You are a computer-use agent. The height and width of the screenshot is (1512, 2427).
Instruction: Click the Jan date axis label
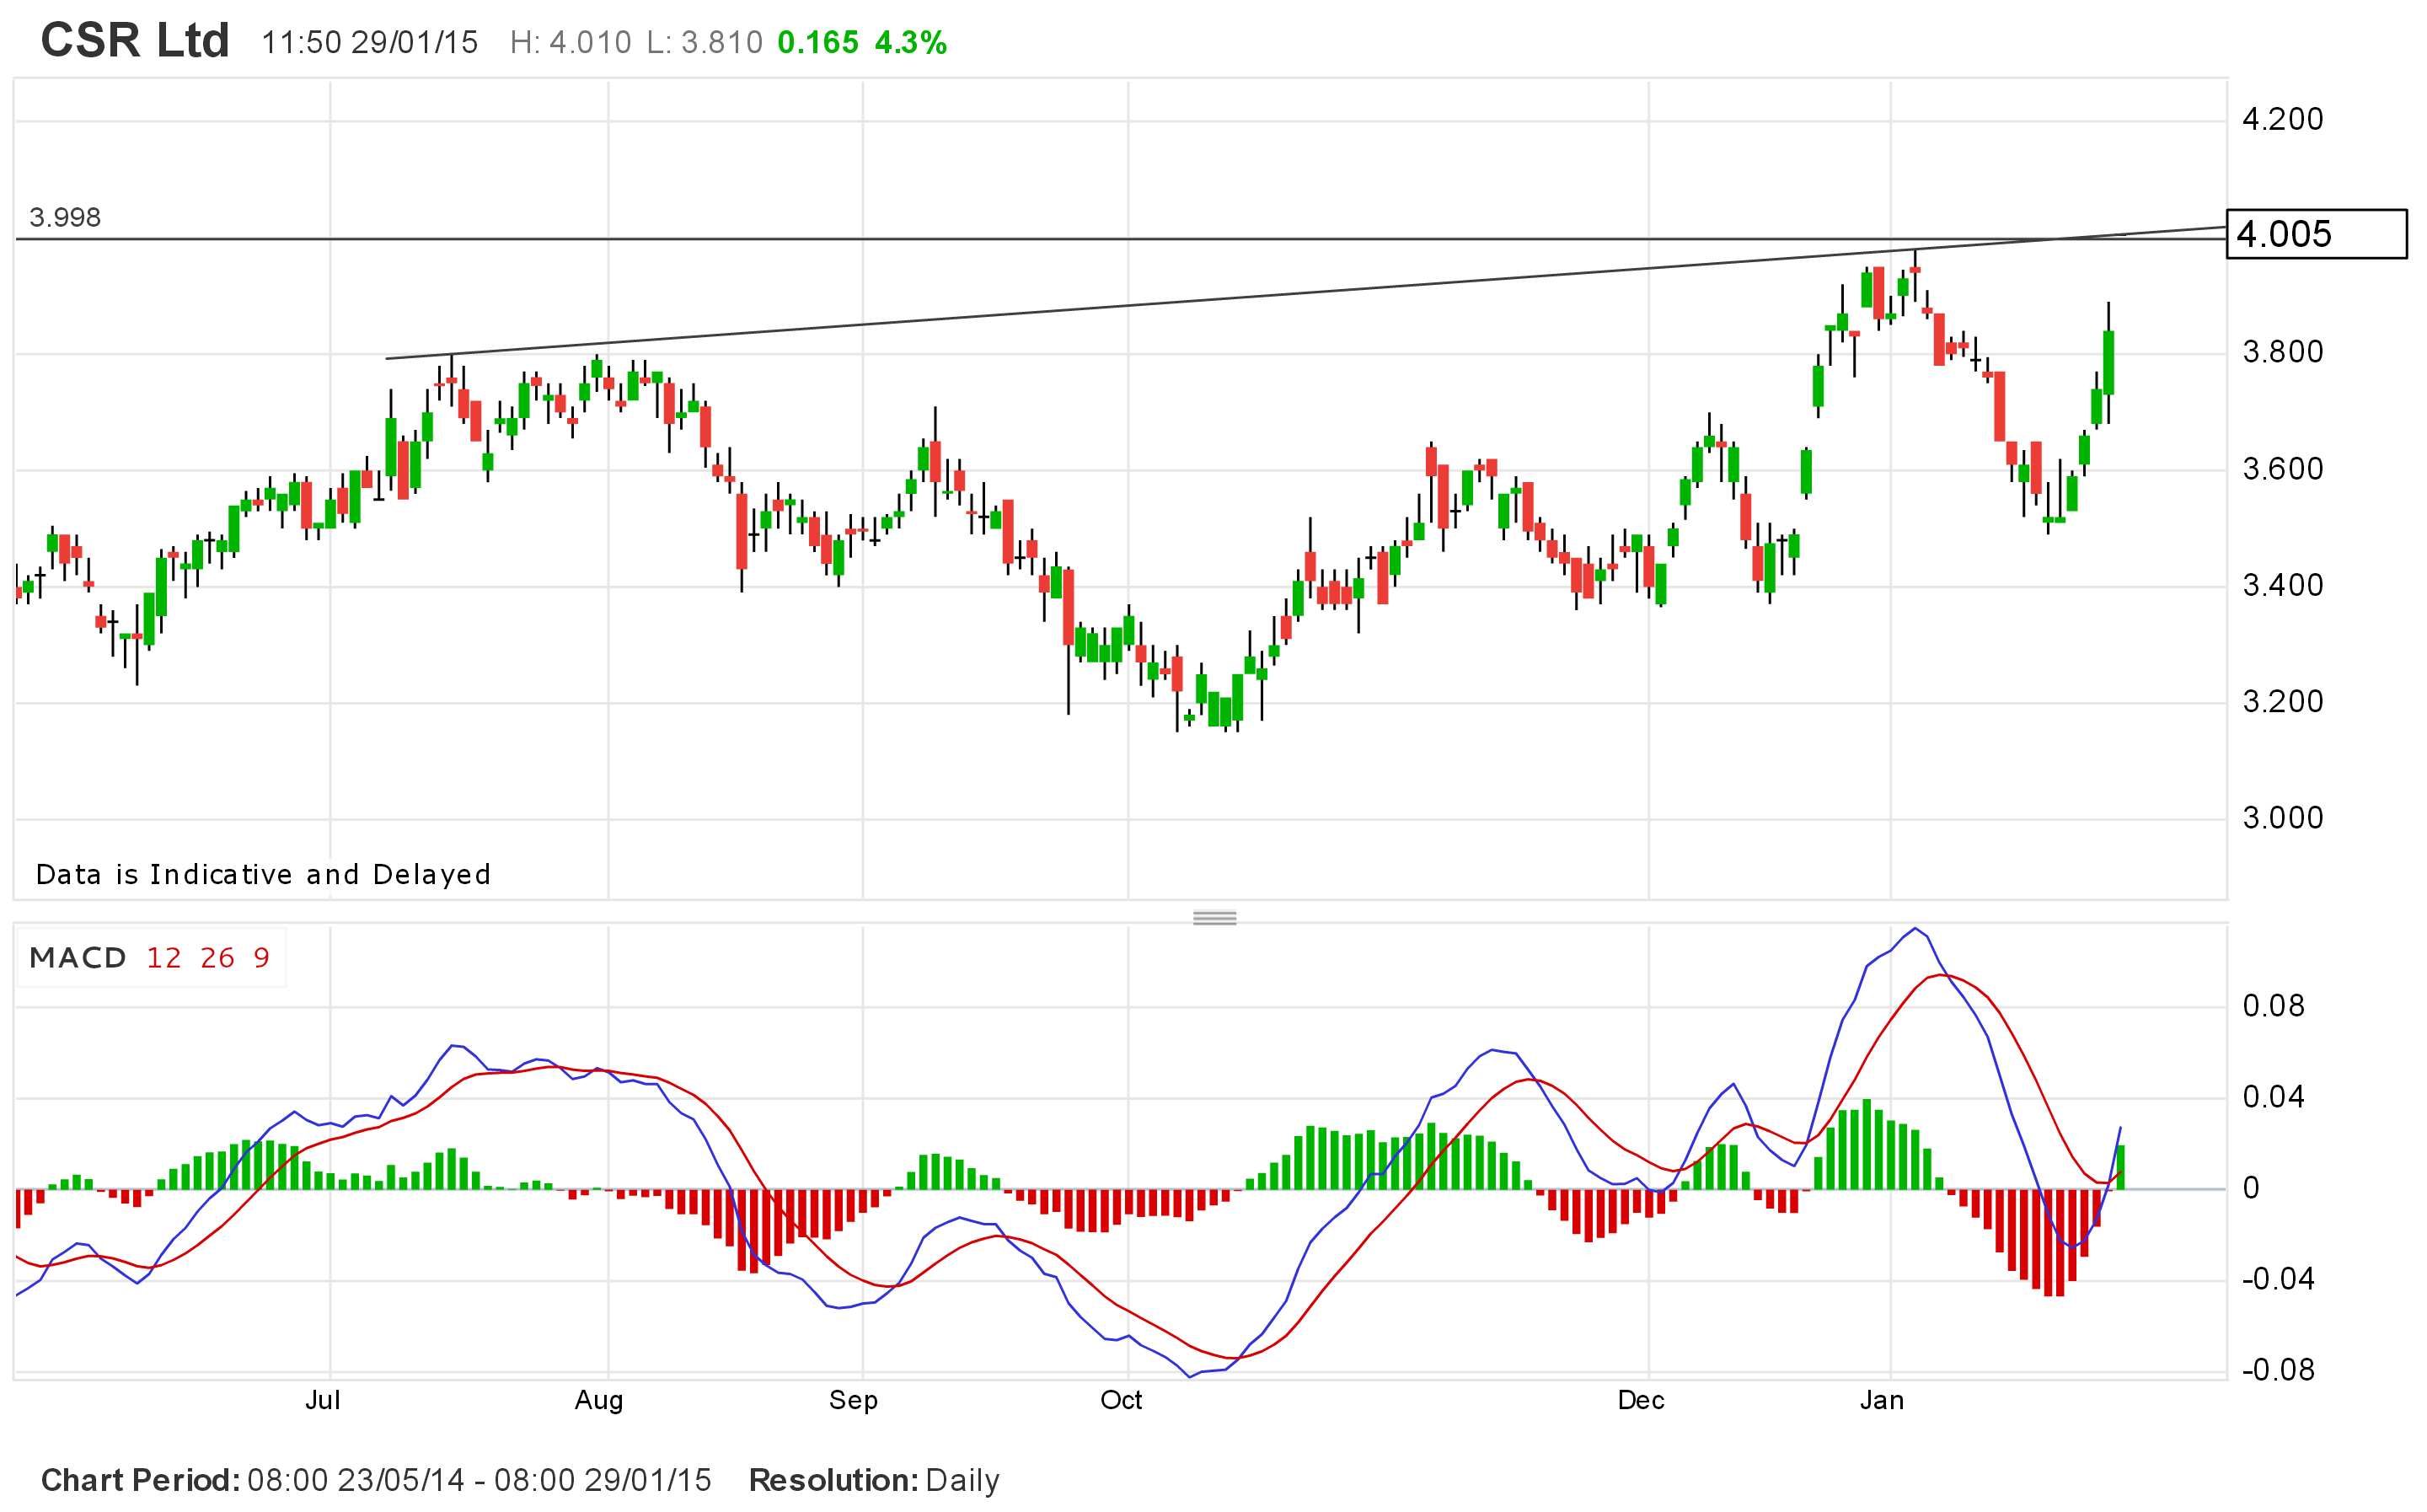tap(1883, 1400)
